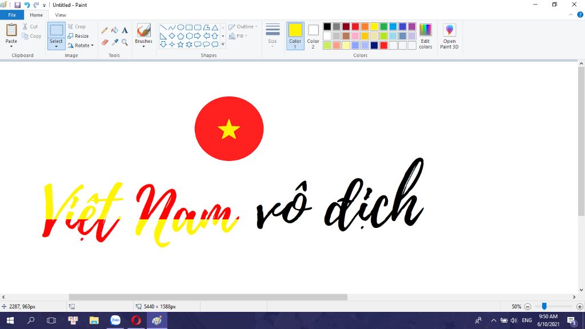Expand the full Shapes gallery
This screenshot has height=329, width=585.
[223, 45]
